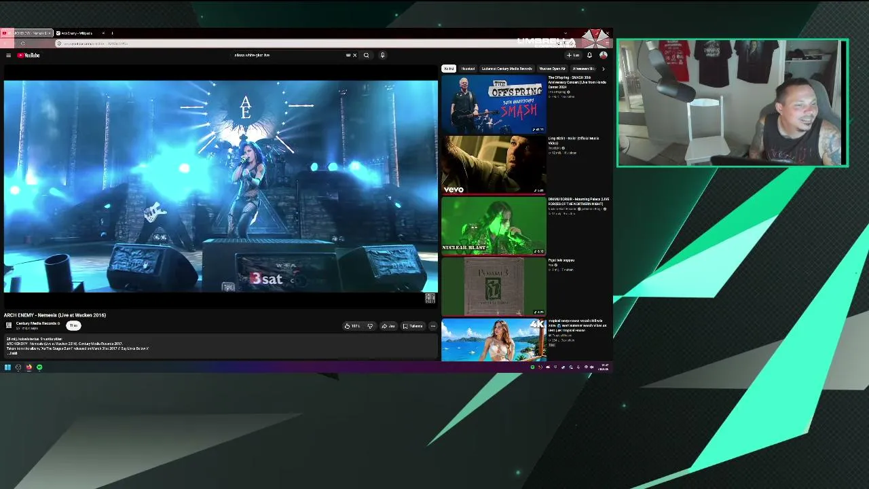
Task: Start voice search with the microphone
Action: point(382,55)
